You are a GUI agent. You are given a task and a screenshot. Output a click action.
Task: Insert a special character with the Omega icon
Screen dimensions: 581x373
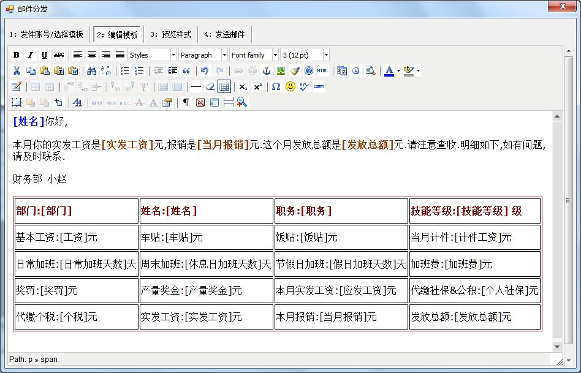point(275,86)
